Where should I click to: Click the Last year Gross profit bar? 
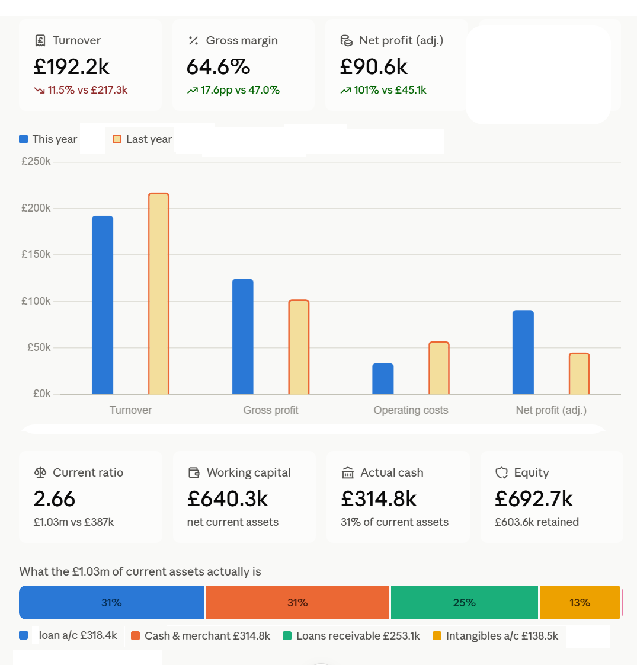[299, 347]
